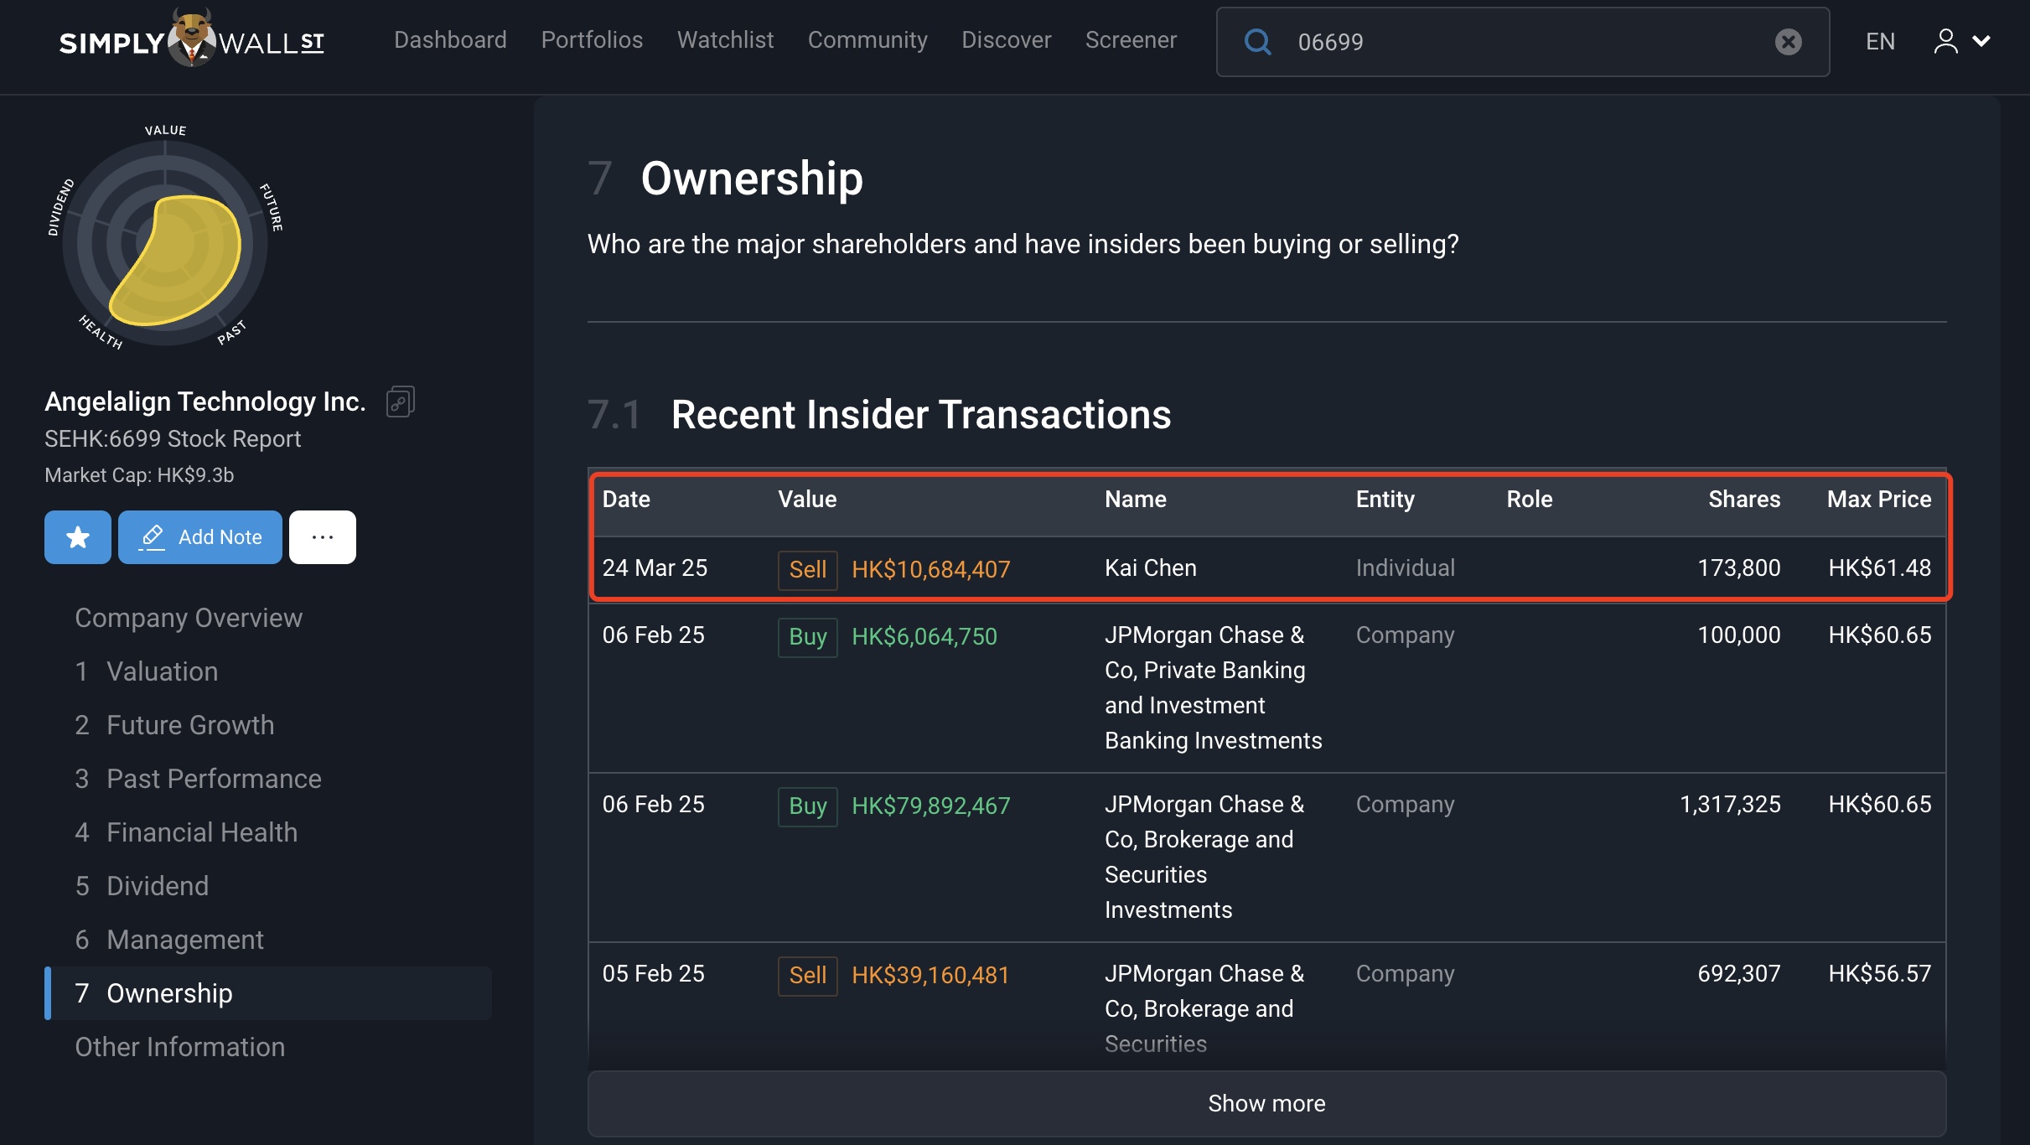
Task: Navigate to Financial Health section
Action: pyautogui.click(x=202, y=832)
